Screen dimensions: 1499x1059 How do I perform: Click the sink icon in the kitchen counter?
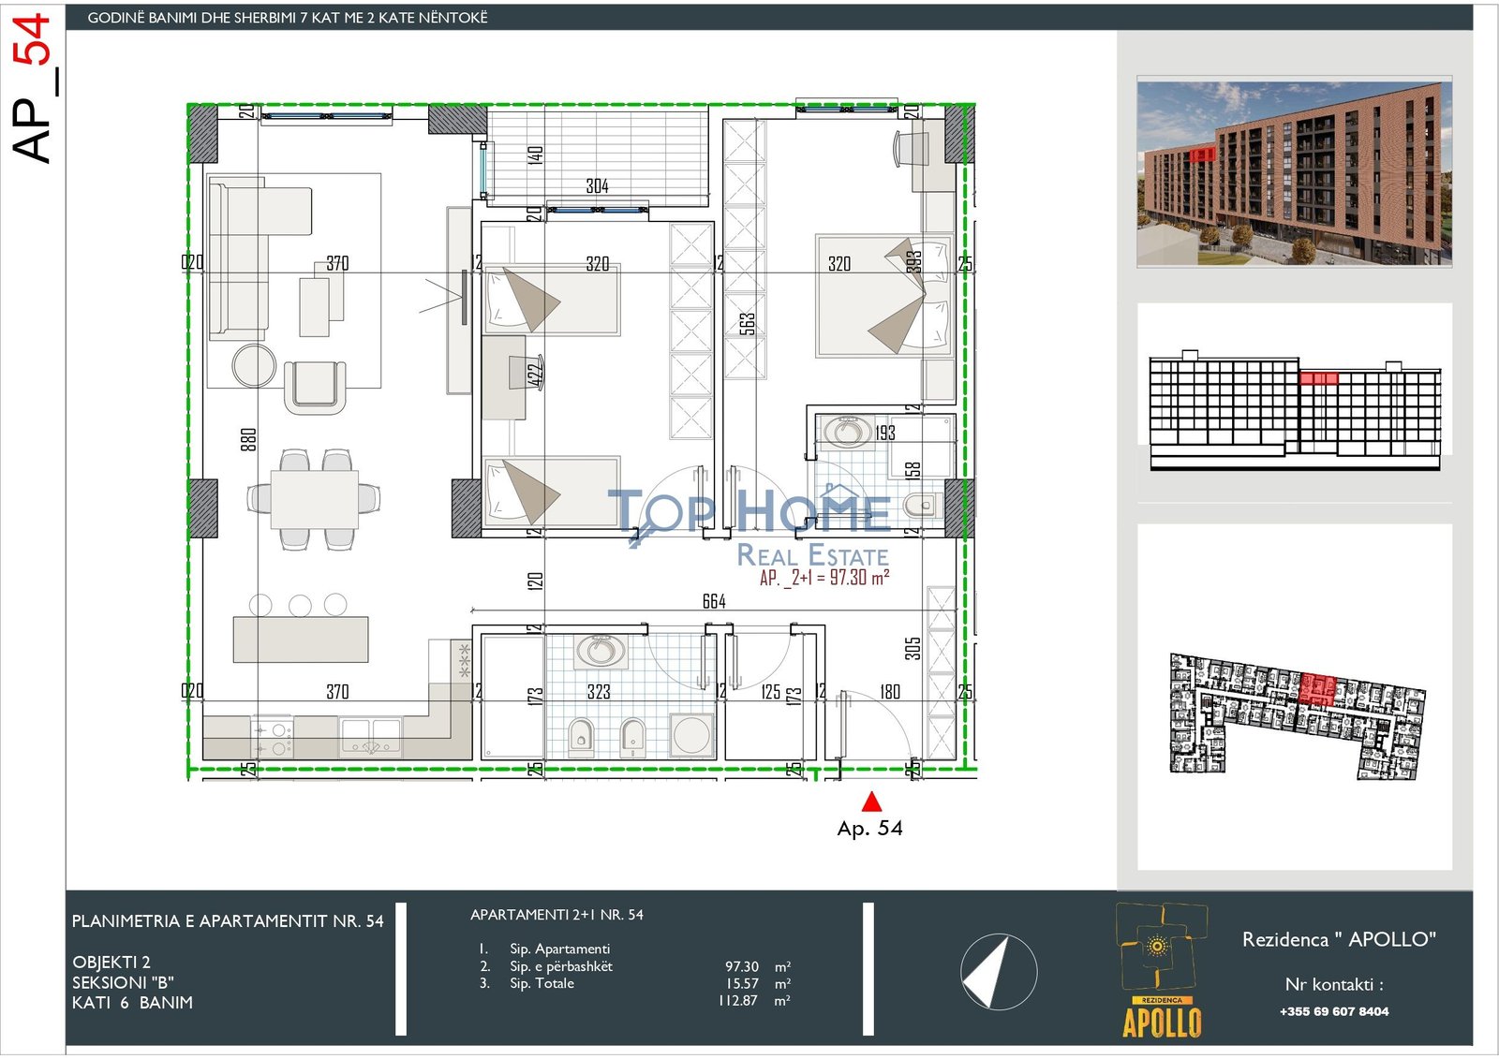tap(371, 736)
